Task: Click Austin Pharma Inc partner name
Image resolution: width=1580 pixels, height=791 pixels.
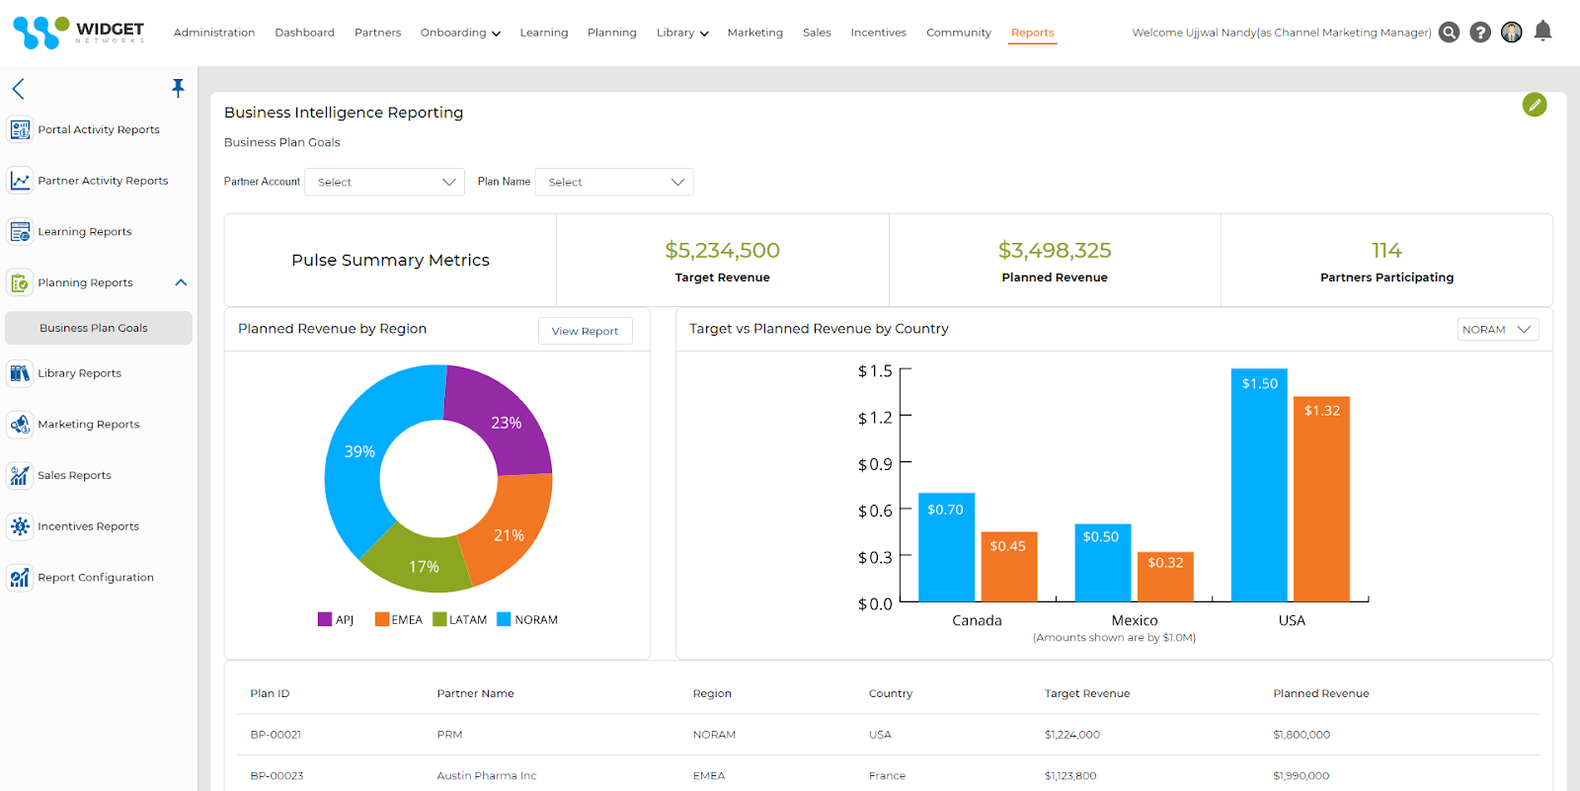Action: pyautogui.click(x=487, y=776)
